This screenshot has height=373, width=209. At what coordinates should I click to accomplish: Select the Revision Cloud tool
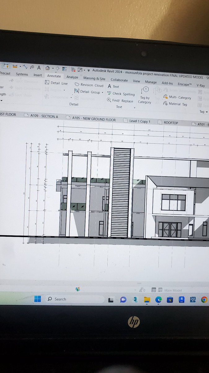(x=89, y=85)
